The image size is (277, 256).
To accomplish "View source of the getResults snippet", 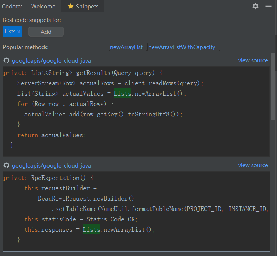I will (x=253, y=60).
